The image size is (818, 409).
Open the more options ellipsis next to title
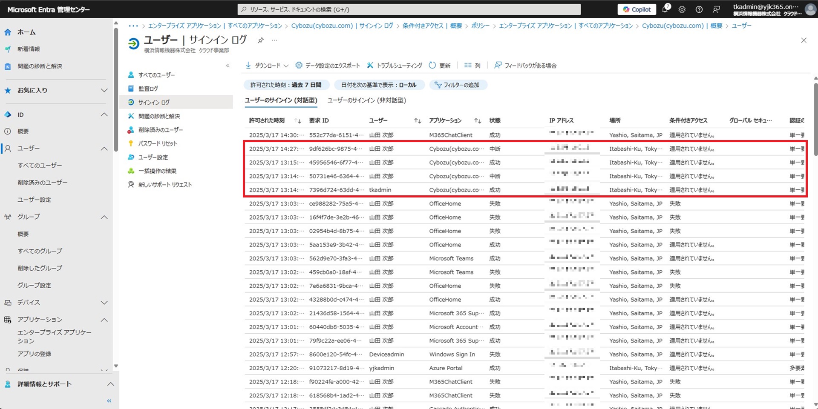coord(274,40)
